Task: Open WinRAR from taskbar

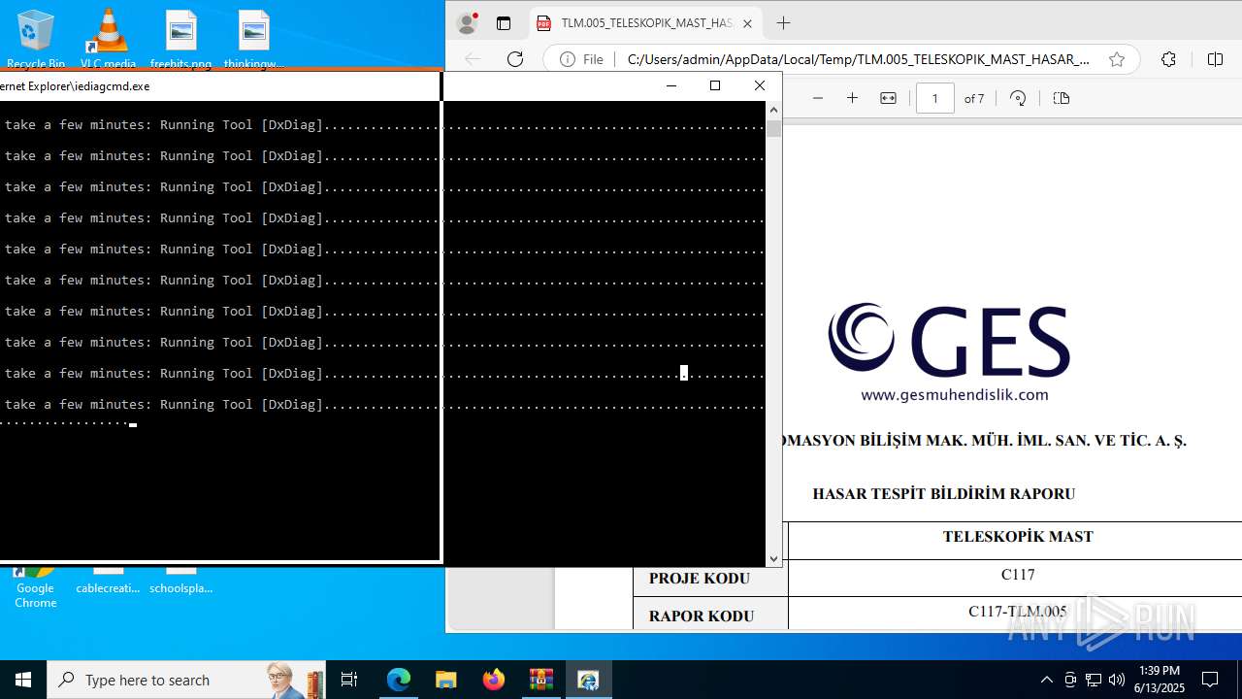Action: click(540, 680)
